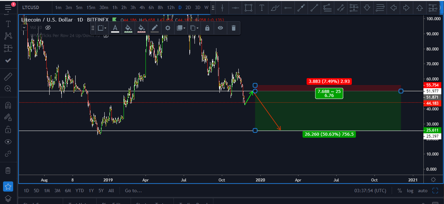Select the Arrow Left mark tool

pyautogui.click(x=393, y=7)
